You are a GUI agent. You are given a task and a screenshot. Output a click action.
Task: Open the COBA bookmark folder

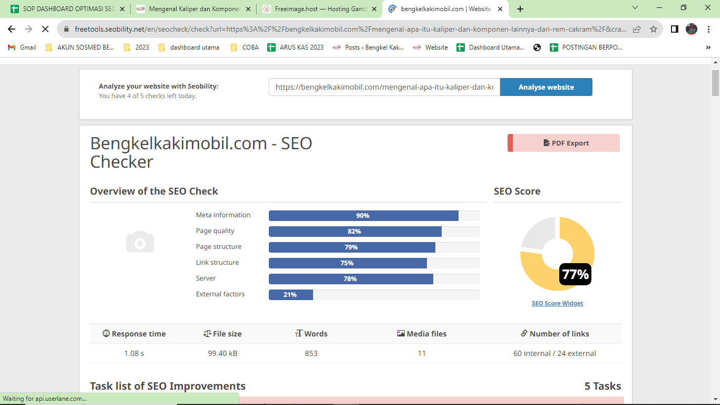245,47
